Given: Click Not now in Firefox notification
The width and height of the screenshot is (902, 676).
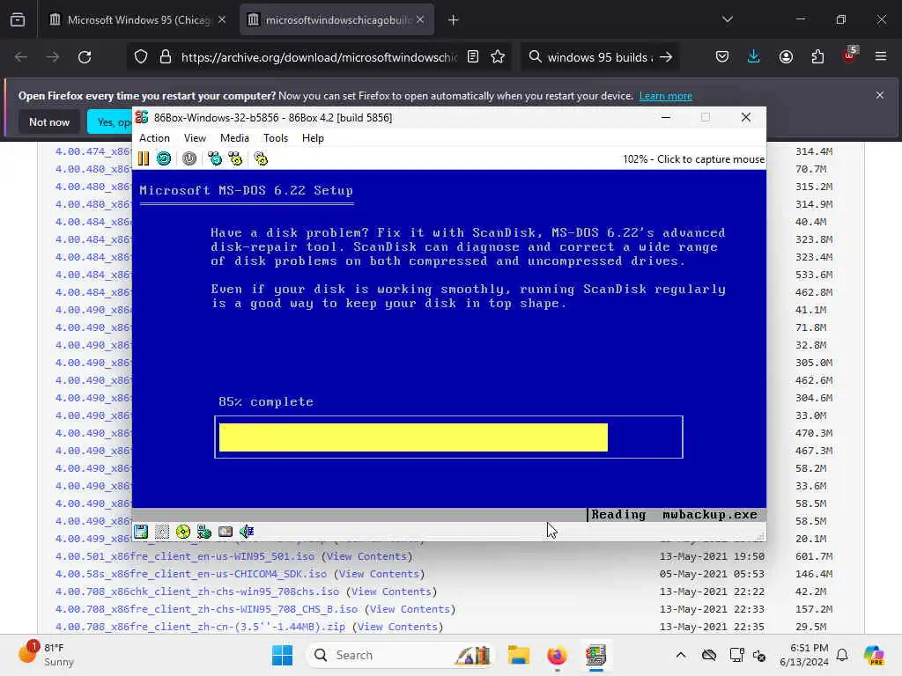Looking at the screenshot, I should pyautogui.click(x=49, y=121).
